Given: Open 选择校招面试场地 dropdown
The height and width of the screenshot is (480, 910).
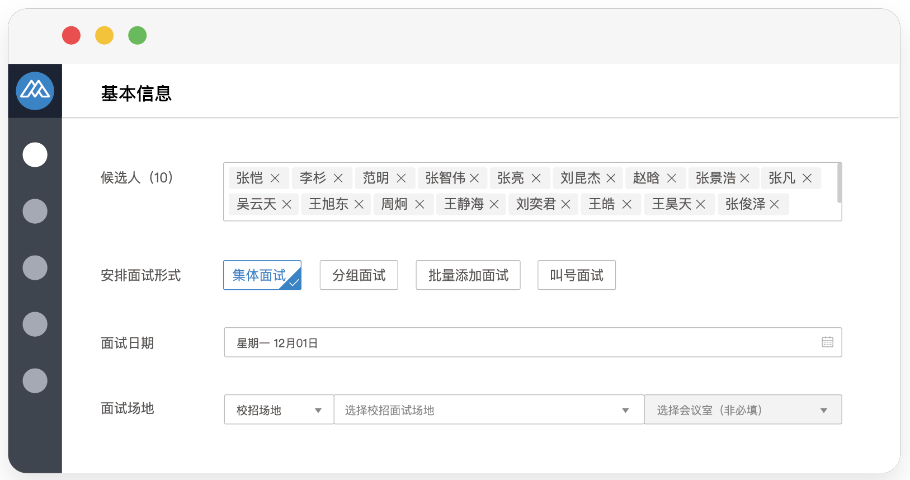Looking at the screenshot, I should [489, 410].
